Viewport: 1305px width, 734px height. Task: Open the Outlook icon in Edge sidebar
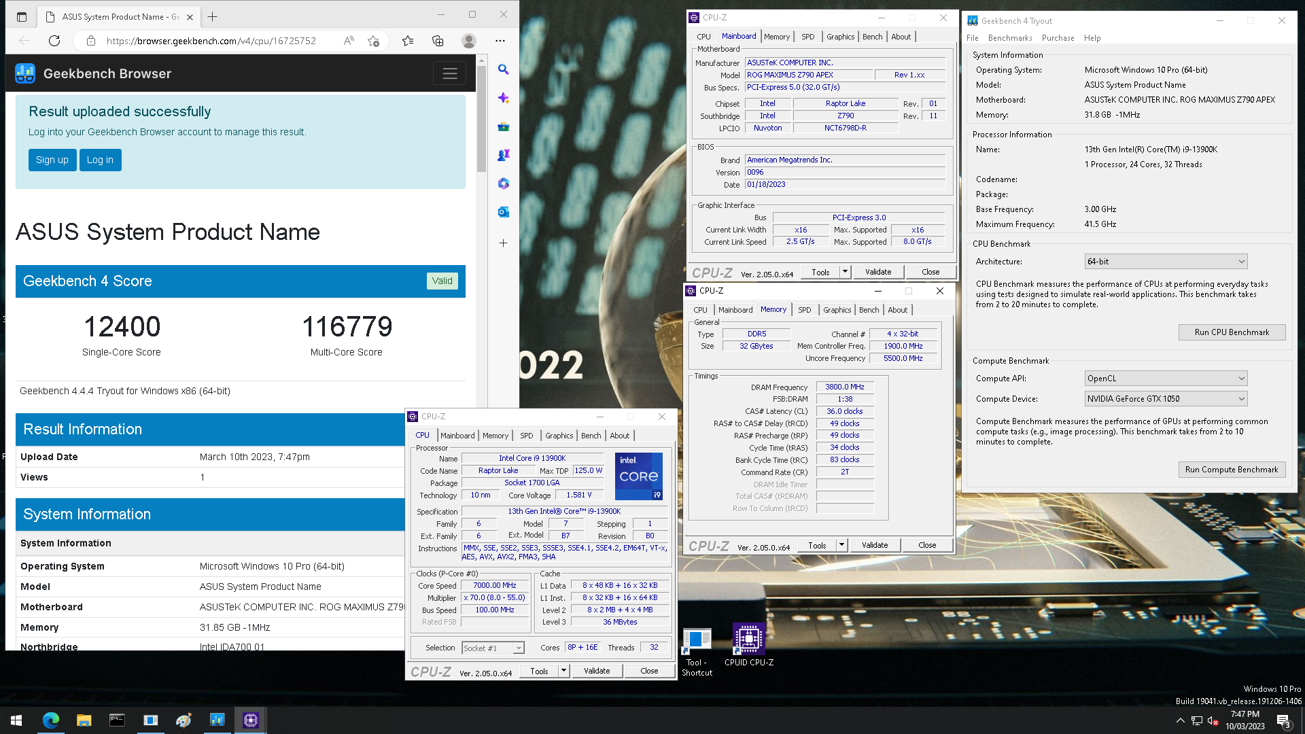[503, 212]
